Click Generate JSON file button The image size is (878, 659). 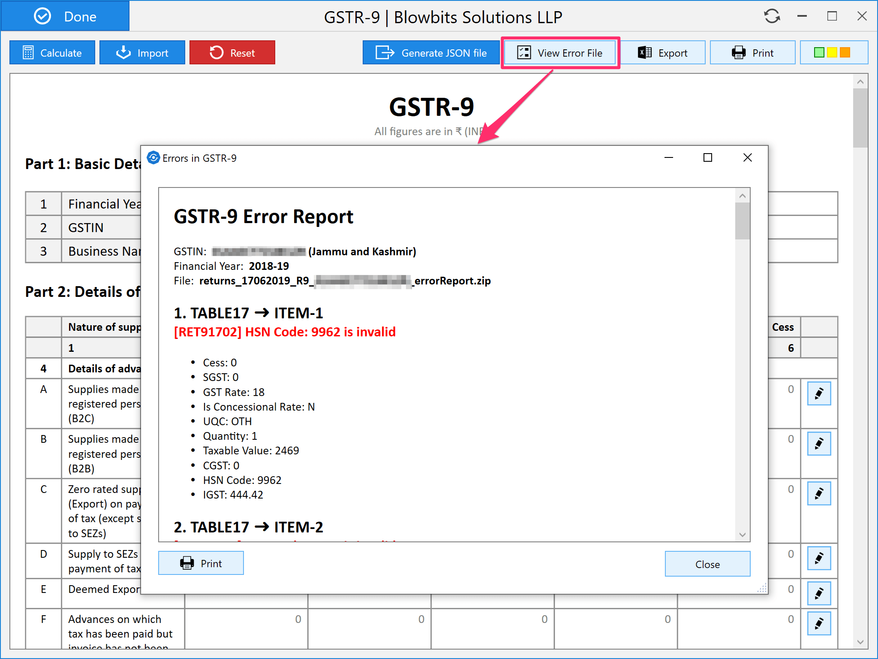click(x=431, y=53)
